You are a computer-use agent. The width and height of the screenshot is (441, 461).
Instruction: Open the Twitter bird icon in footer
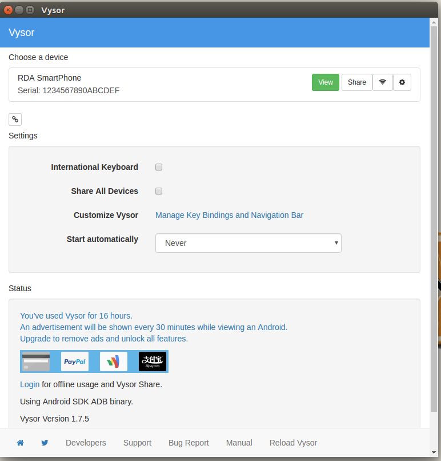45,443
